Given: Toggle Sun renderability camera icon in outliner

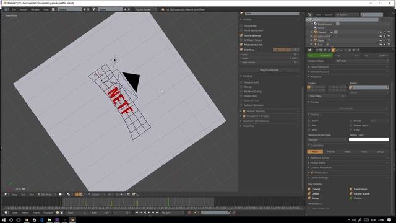Looking at the screenshot, I should [x=389, y=45].
